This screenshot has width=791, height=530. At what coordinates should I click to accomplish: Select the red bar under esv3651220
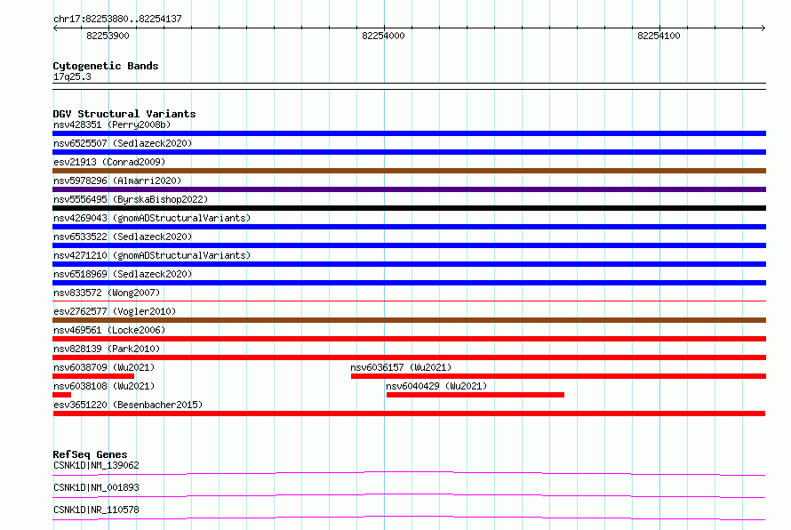click(409, 414)
